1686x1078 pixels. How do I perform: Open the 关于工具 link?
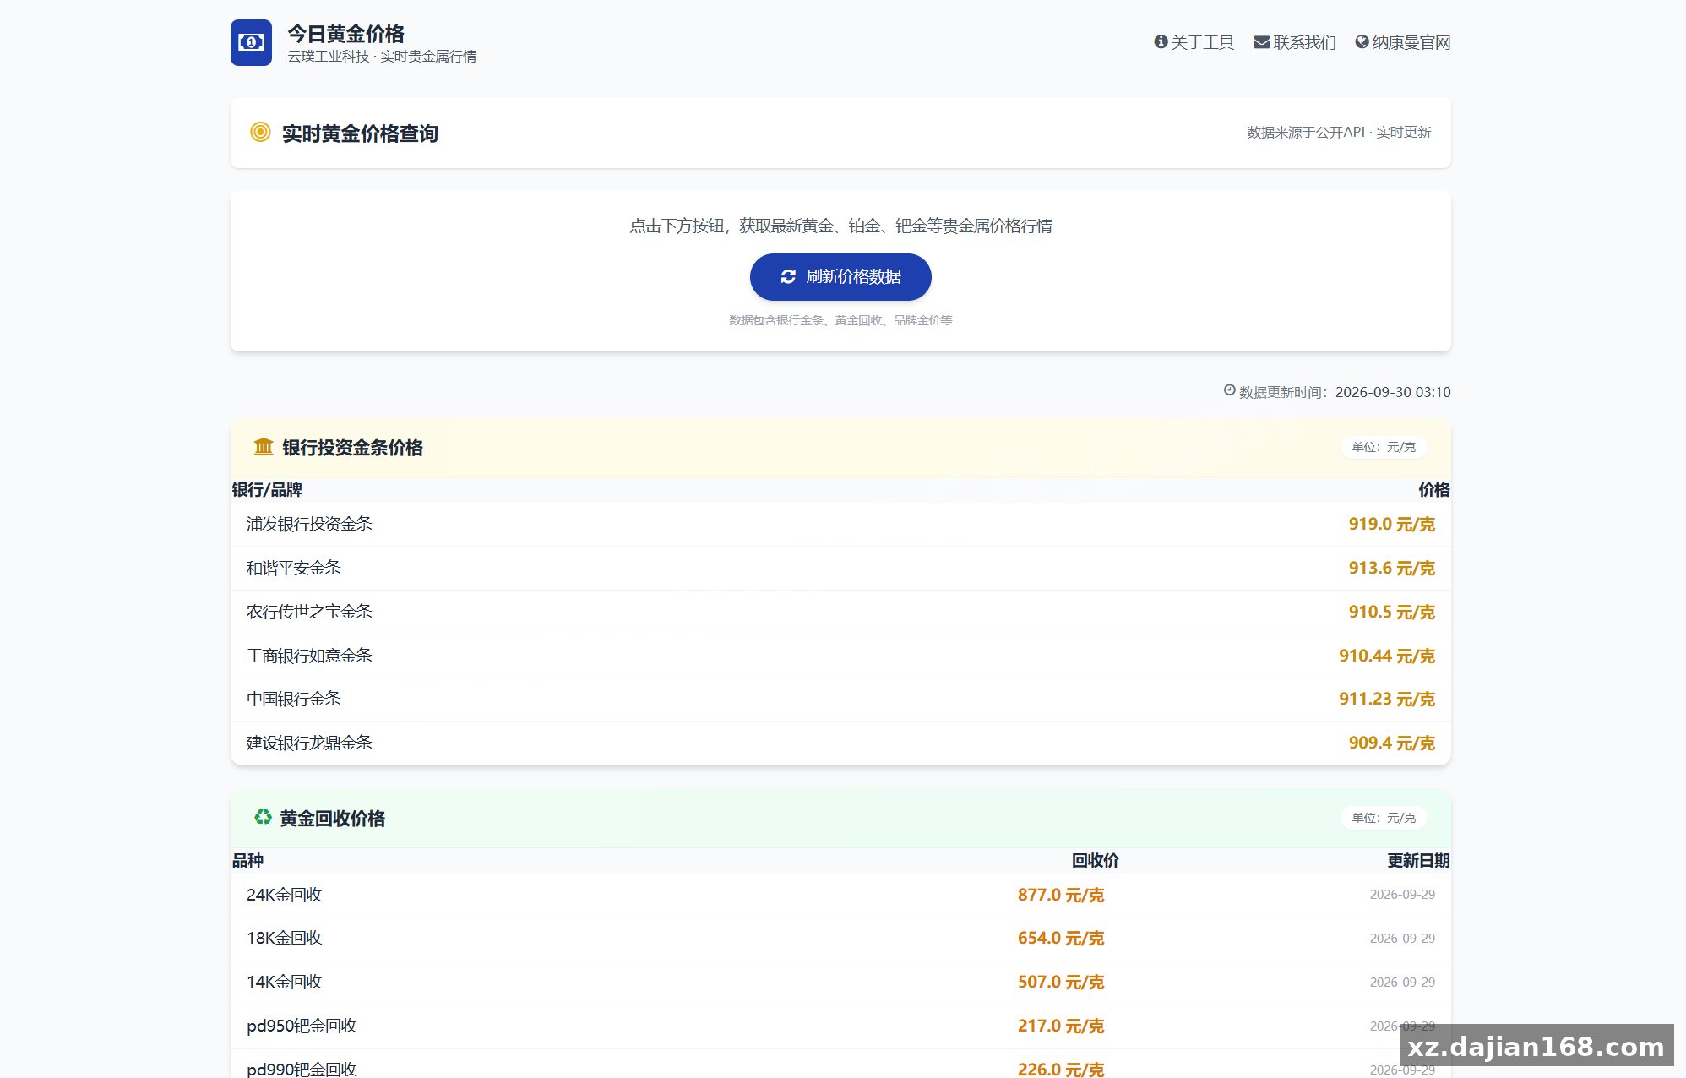pos(1194,42)
